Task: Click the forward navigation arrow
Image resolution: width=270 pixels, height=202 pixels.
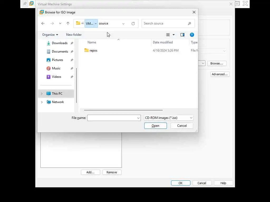Action: coord(52,23)
